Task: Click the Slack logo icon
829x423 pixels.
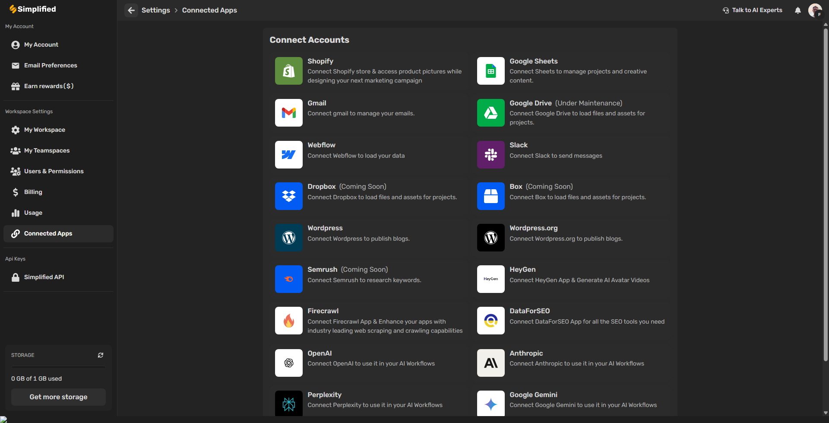Action: pyautogui.click(x=490, y=155)
